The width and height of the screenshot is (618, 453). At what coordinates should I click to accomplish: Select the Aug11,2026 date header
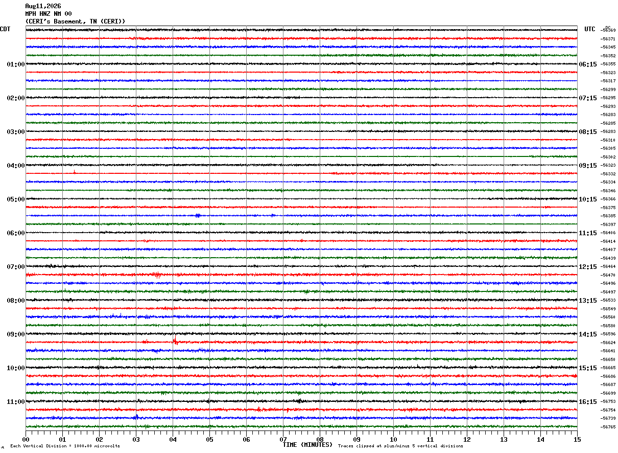point(43,6)
